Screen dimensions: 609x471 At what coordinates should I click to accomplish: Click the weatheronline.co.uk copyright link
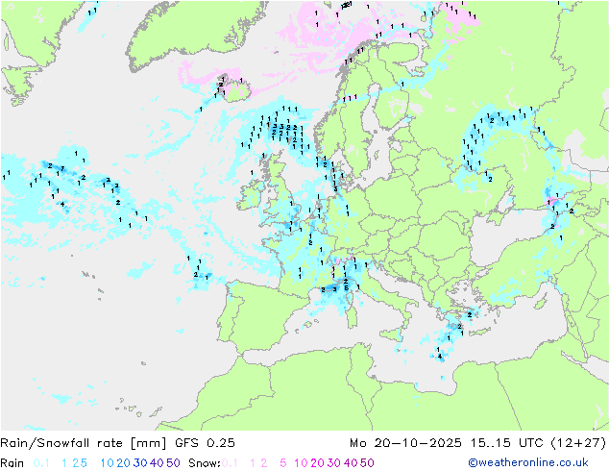pos(528,462)
